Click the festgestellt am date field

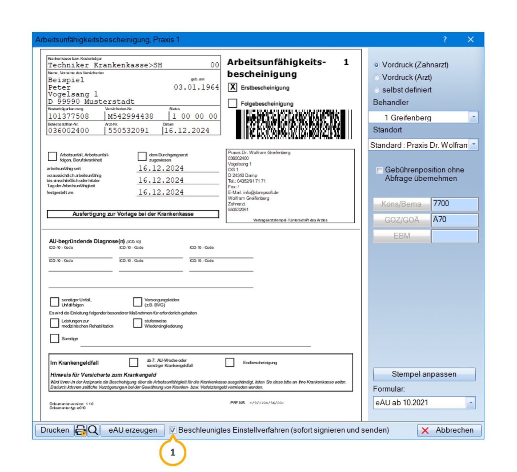(x=161, y=192)
